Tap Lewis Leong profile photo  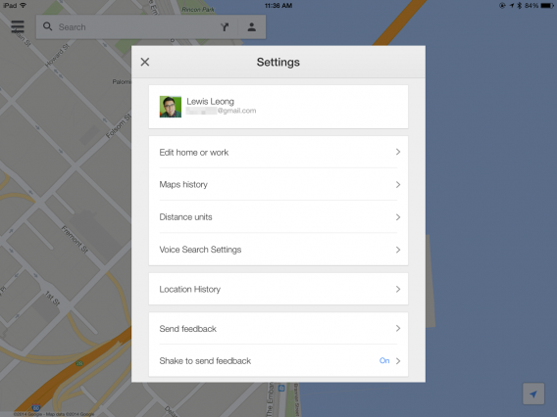pos(171,107)
